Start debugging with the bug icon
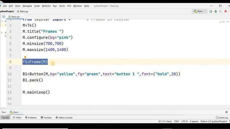 [x=216, y=11]
